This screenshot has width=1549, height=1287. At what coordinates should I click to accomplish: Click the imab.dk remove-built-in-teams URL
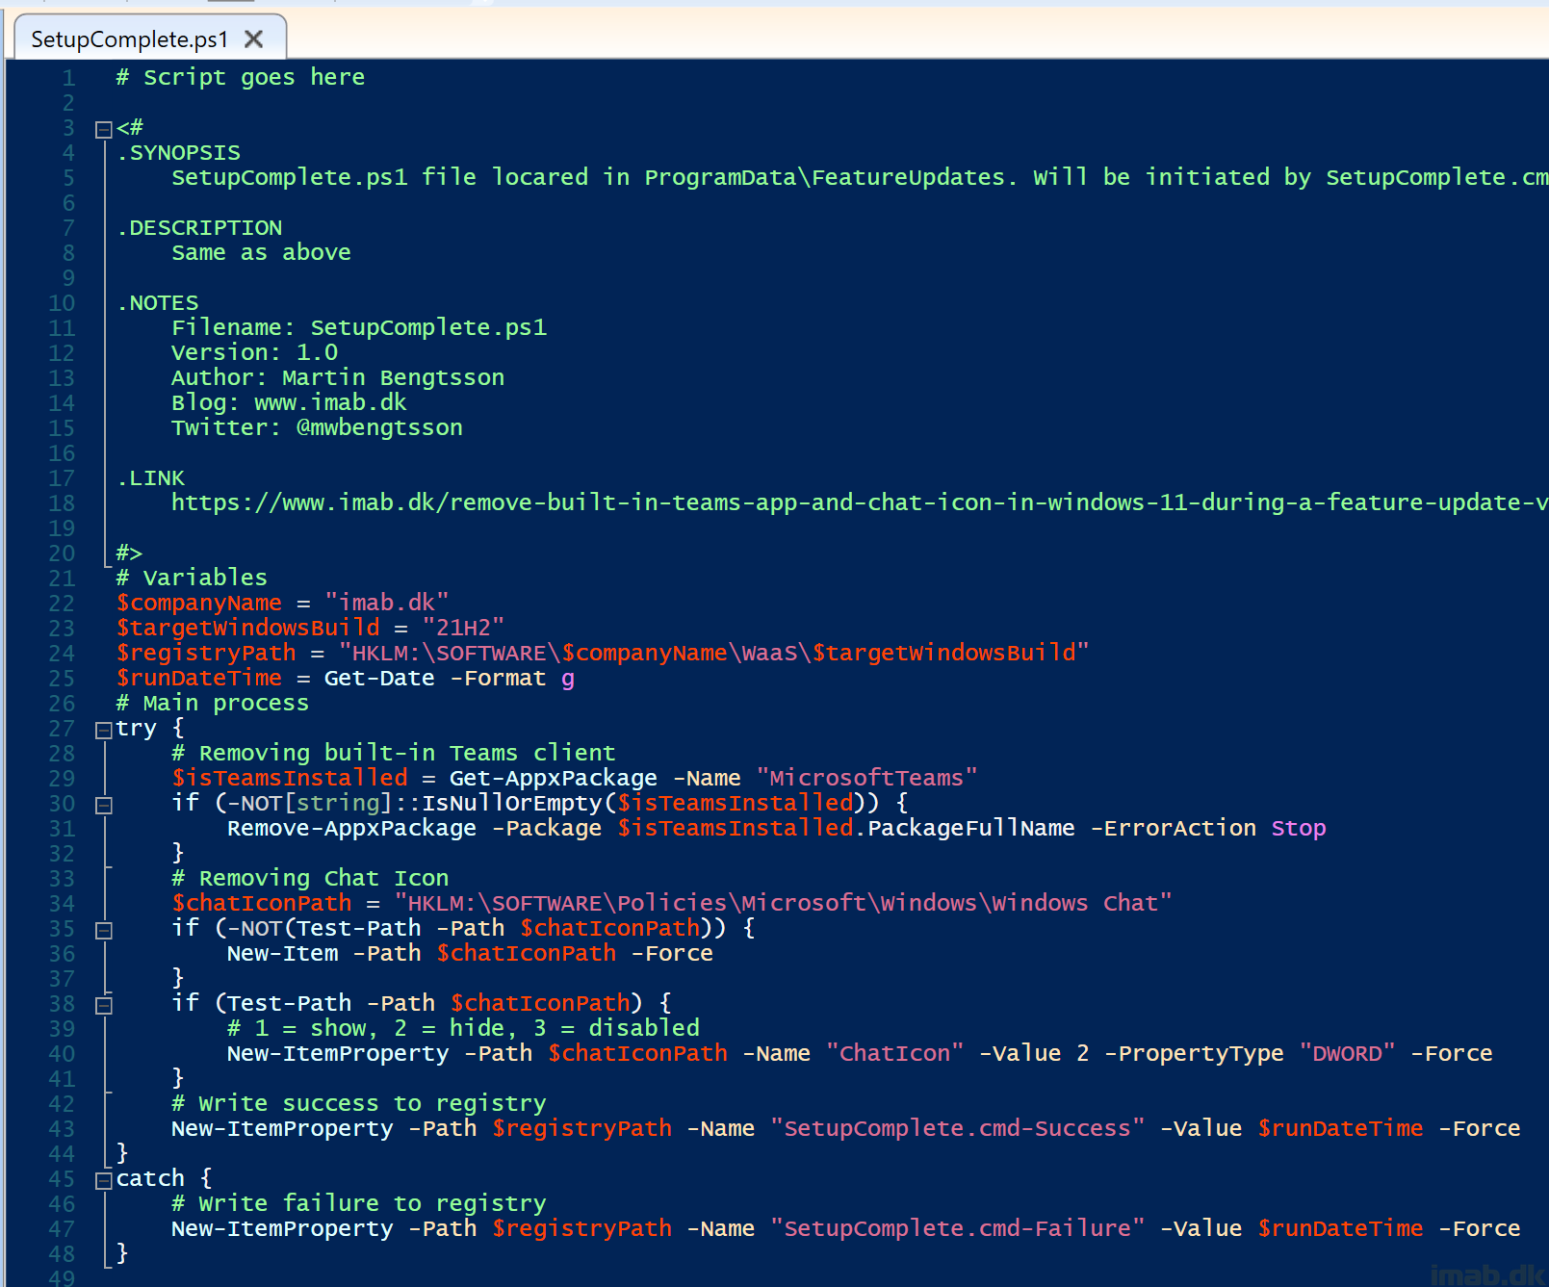(x=857, y=502)
